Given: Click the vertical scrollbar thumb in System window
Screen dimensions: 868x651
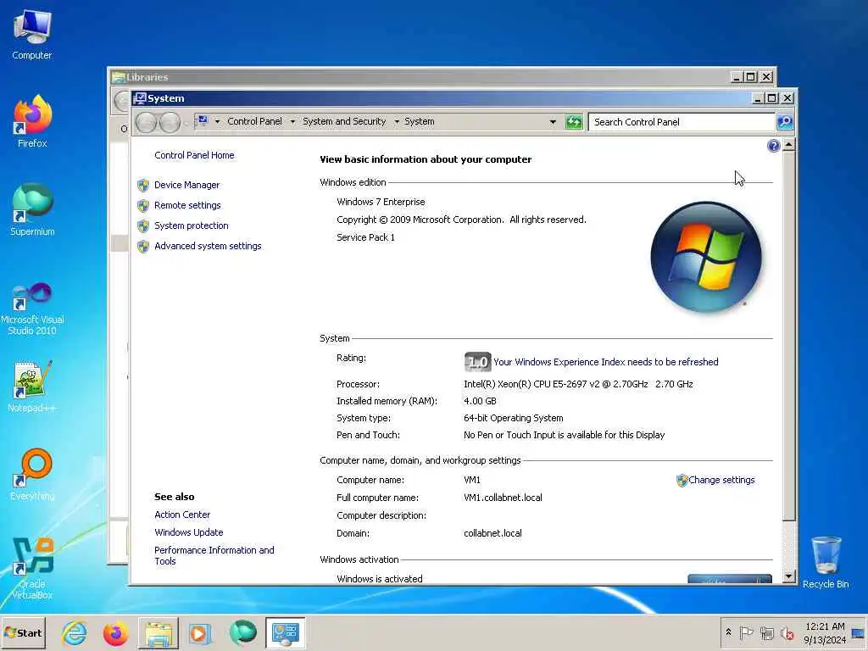Looking at the screenshot, I should [x=789, y=336].
